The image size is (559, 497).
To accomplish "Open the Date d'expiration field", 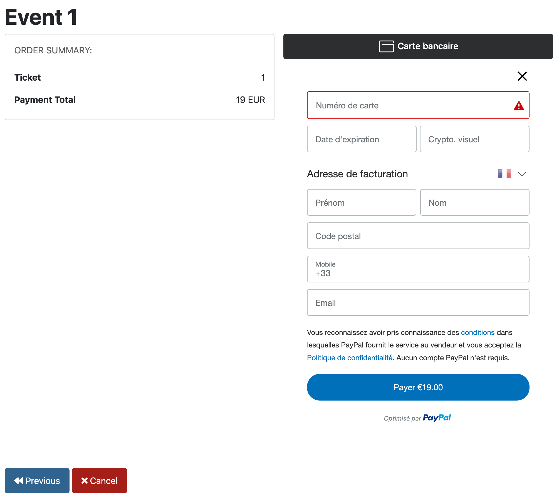I will tap(361, 139).
